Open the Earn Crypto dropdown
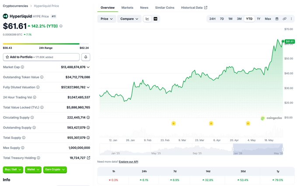The height and width of the screenshot is (186, 297). (55, 169)
